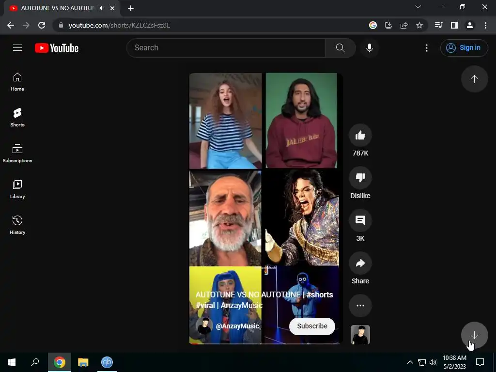Open network icon in system tray
Viewport: 496px width, 372px height.
(x=422, y=362)
